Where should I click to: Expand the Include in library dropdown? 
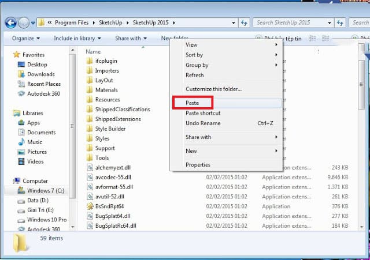77,39
